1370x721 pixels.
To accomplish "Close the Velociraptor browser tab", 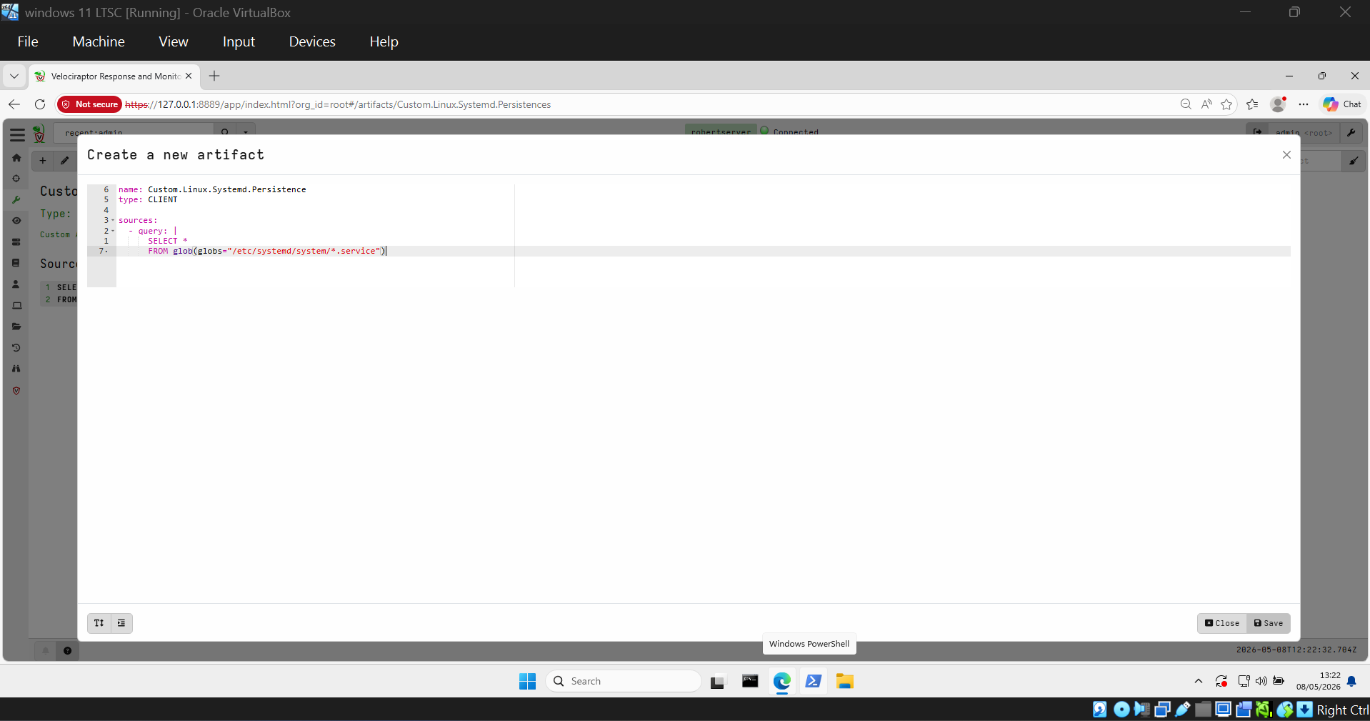I will (x=189, y=76).
